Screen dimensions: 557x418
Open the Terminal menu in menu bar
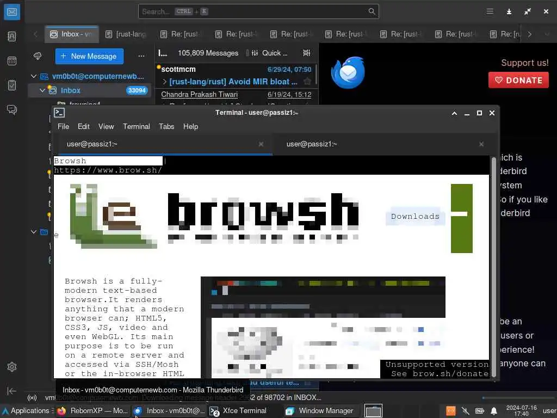tap(137, 126)
